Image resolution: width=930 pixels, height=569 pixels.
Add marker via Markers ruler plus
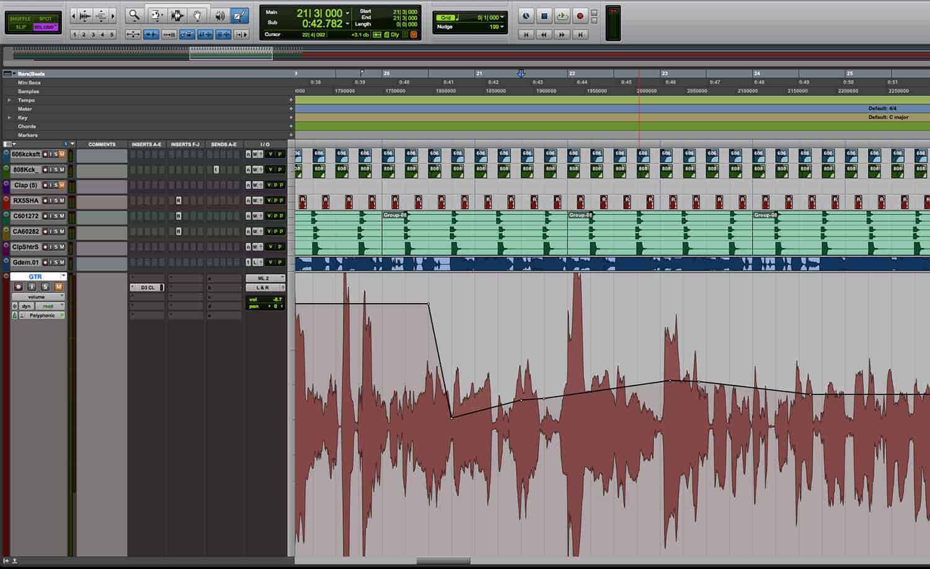coord(291,135)
